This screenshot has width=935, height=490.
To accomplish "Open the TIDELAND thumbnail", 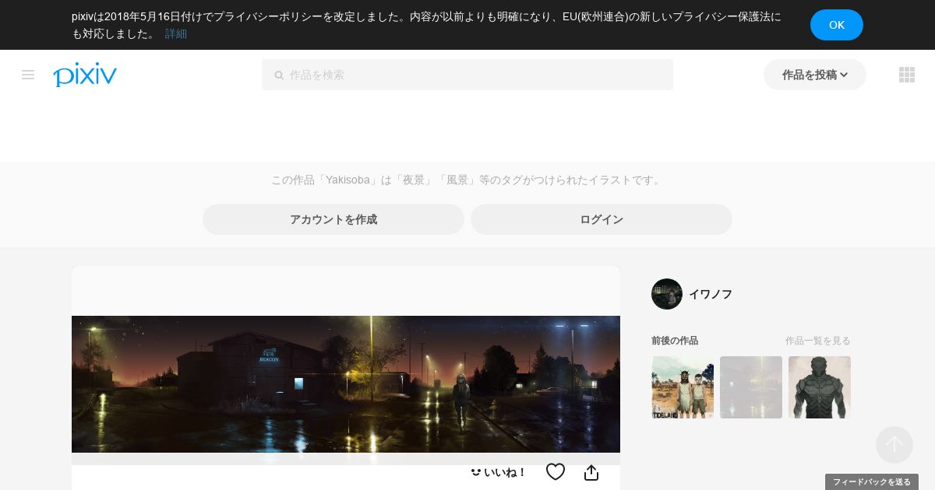I will [x=683, y=387].
